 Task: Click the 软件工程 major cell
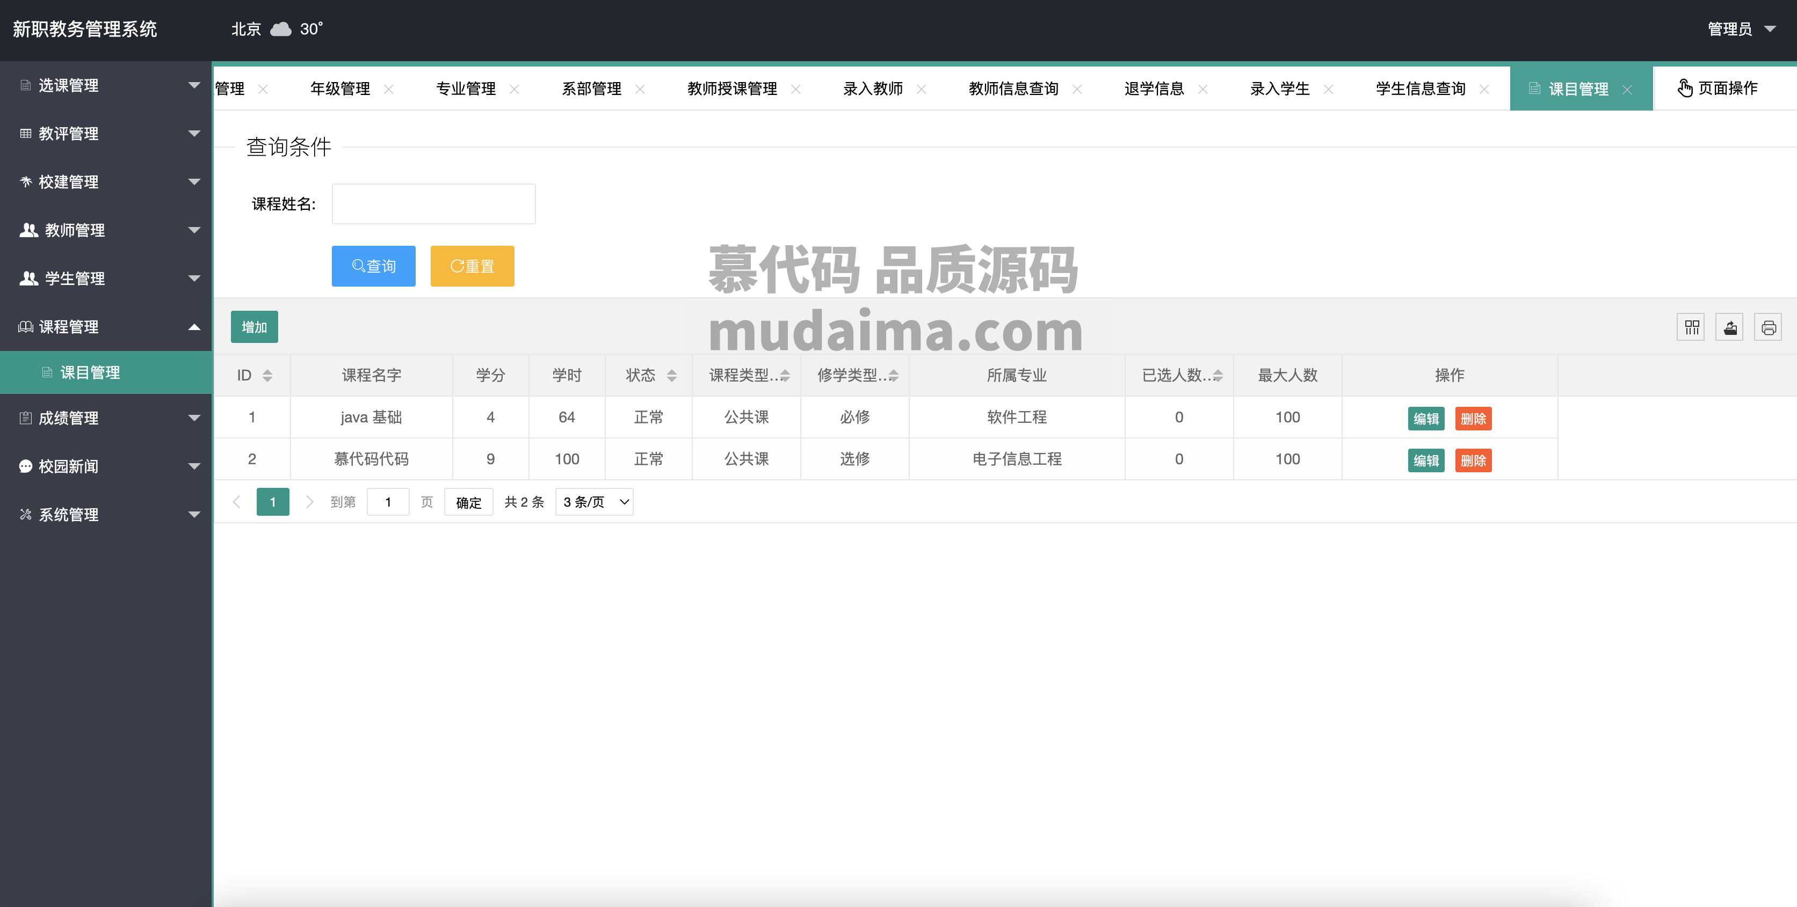1017,418
